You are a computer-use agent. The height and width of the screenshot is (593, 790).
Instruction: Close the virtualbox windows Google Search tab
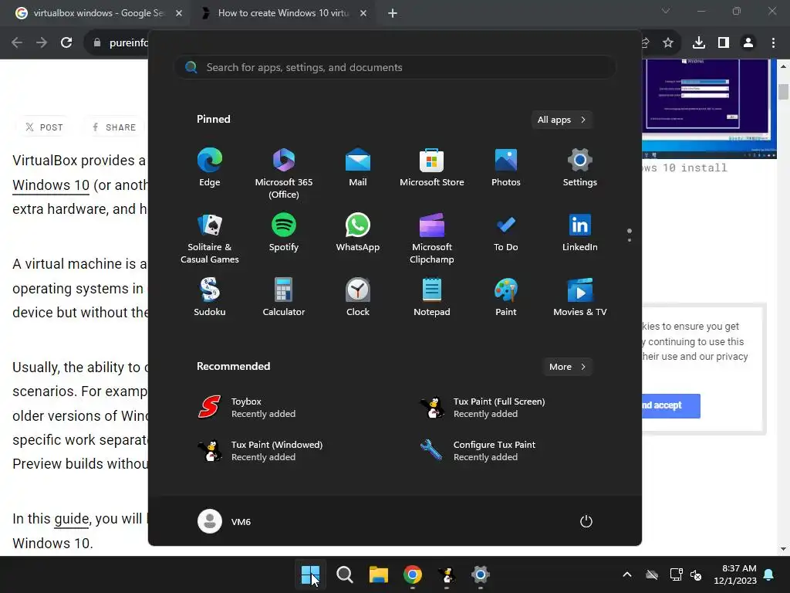tap(179, 13)
